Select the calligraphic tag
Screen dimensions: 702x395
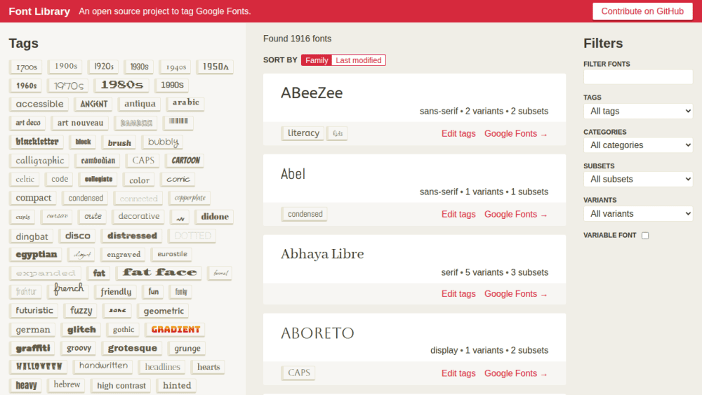39,161
